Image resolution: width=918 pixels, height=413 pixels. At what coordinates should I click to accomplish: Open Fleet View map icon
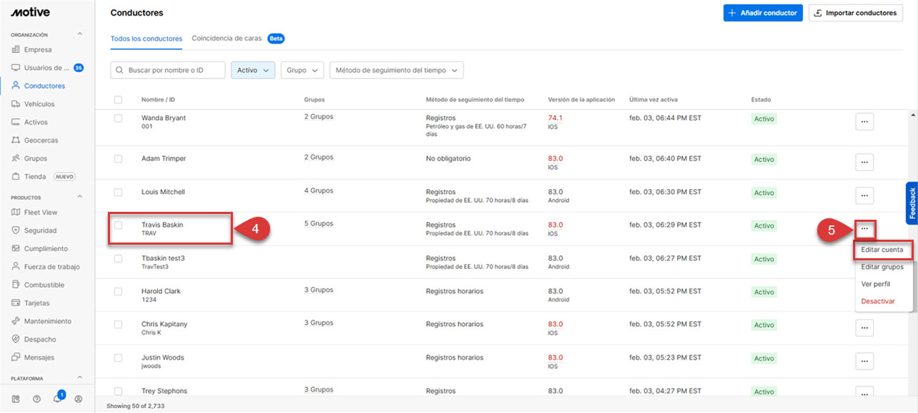click(x=16, y=213)
